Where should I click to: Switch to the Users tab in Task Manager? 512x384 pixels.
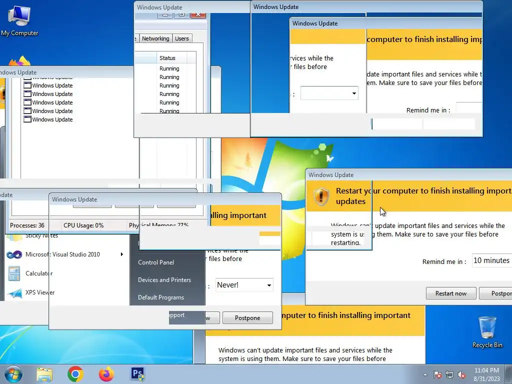point(182,38)
